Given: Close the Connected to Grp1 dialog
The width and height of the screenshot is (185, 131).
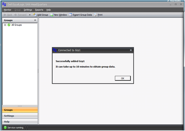Looking at the screenshot, I should click(x=131, y=50).
